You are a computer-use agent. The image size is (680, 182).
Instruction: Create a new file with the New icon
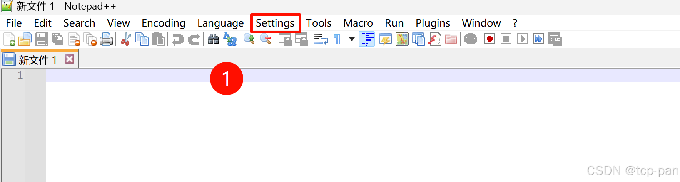point(9,39)
